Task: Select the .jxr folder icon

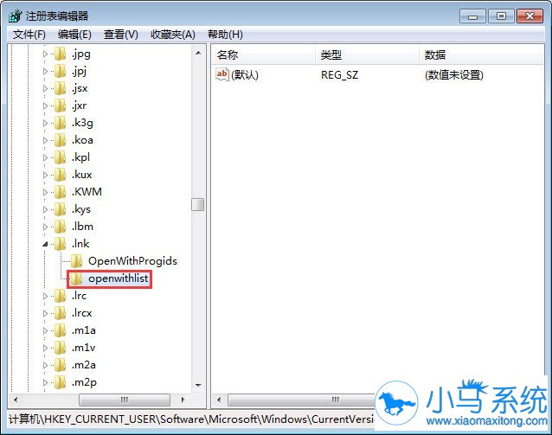Action: tap(60, 106)
